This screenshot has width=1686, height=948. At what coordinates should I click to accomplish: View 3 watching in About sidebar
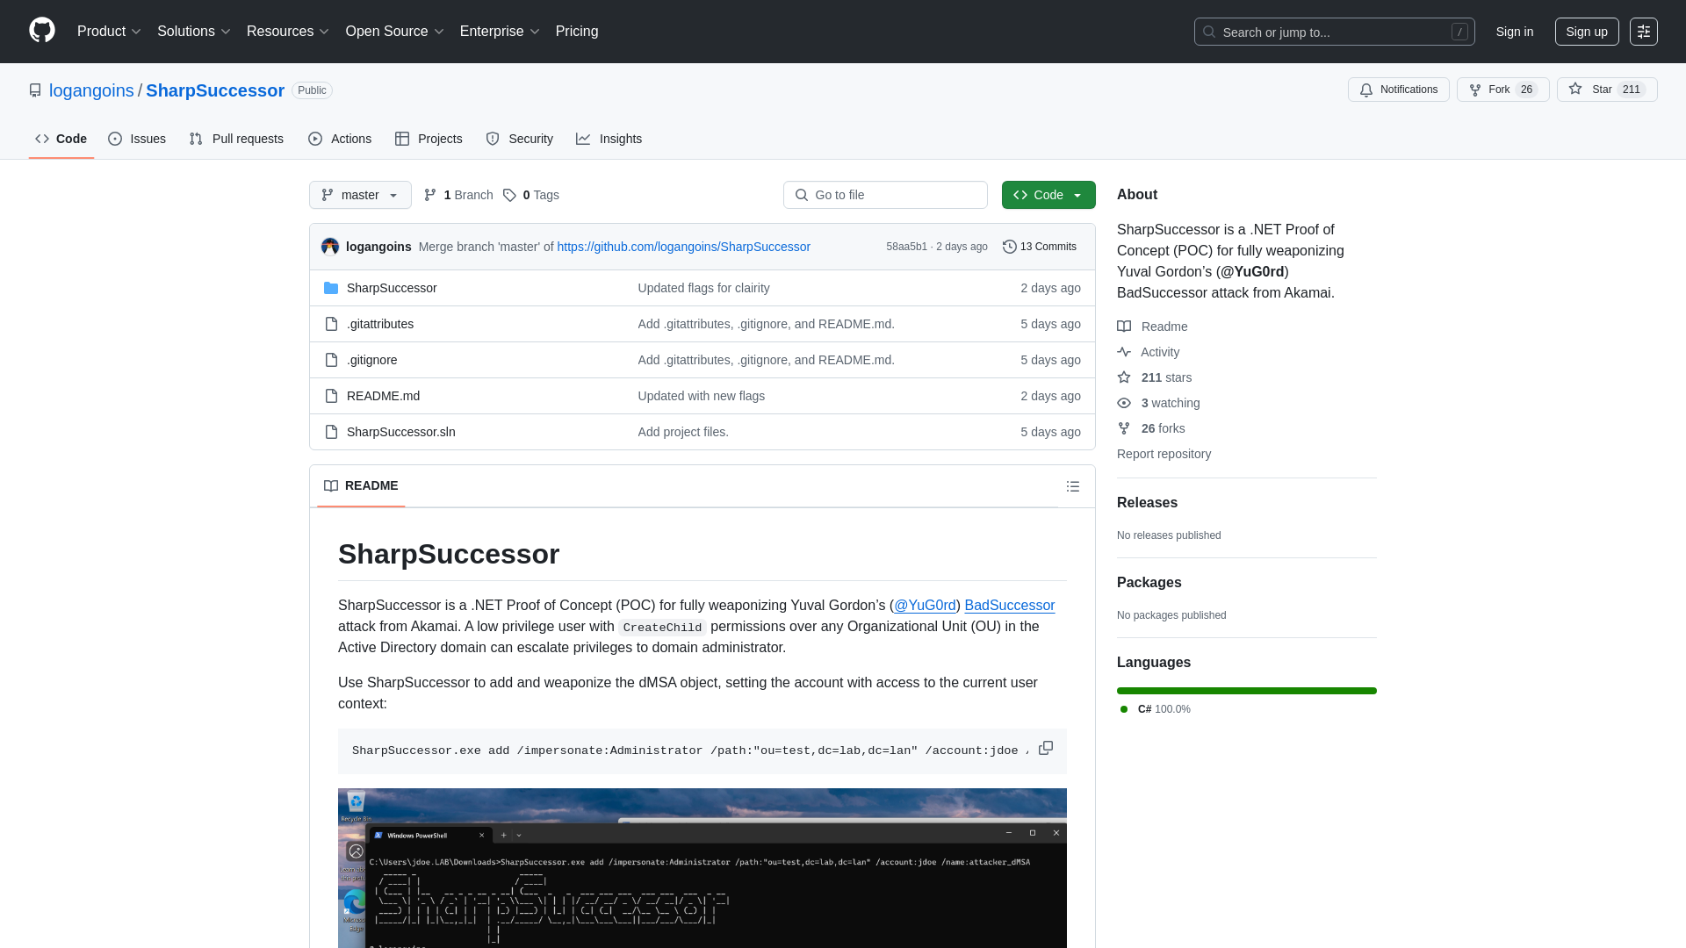coord(1159,403)
